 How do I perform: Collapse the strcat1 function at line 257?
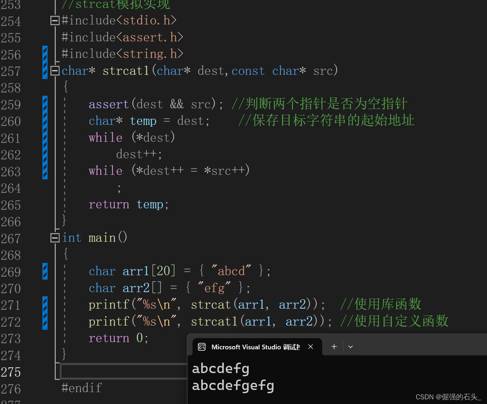click(x=55, y=71)
